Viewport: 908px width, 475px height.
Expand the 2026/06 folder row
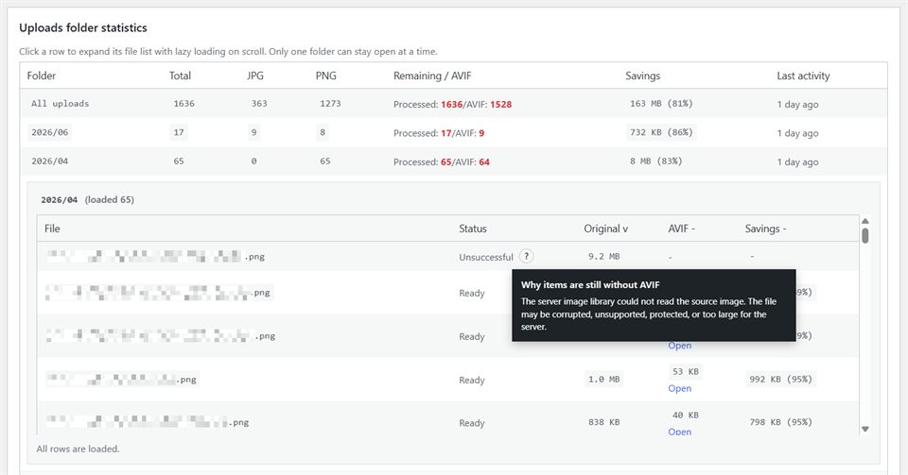point(453,133)
